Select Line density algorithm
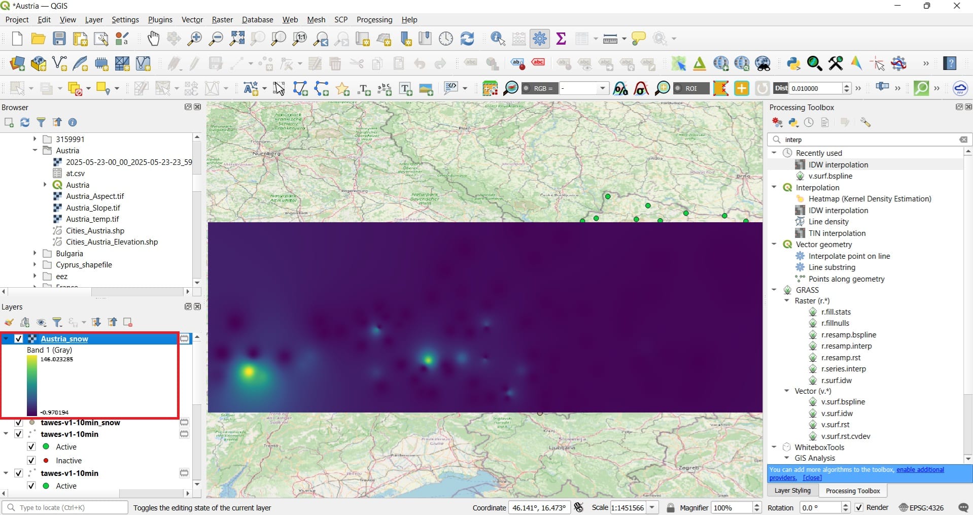The image size is (973, 515). point(828,221)
